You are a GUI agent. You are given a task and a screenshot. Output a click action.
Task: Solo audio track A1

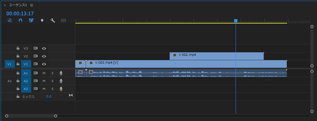(52, 73)
